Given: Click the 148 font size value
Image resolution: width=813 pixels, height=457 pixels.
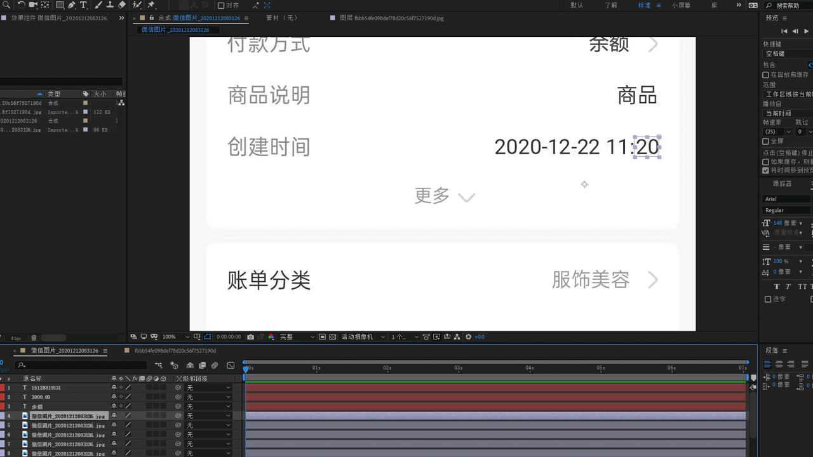Looking at the screenshot, I should click(777, 223).
